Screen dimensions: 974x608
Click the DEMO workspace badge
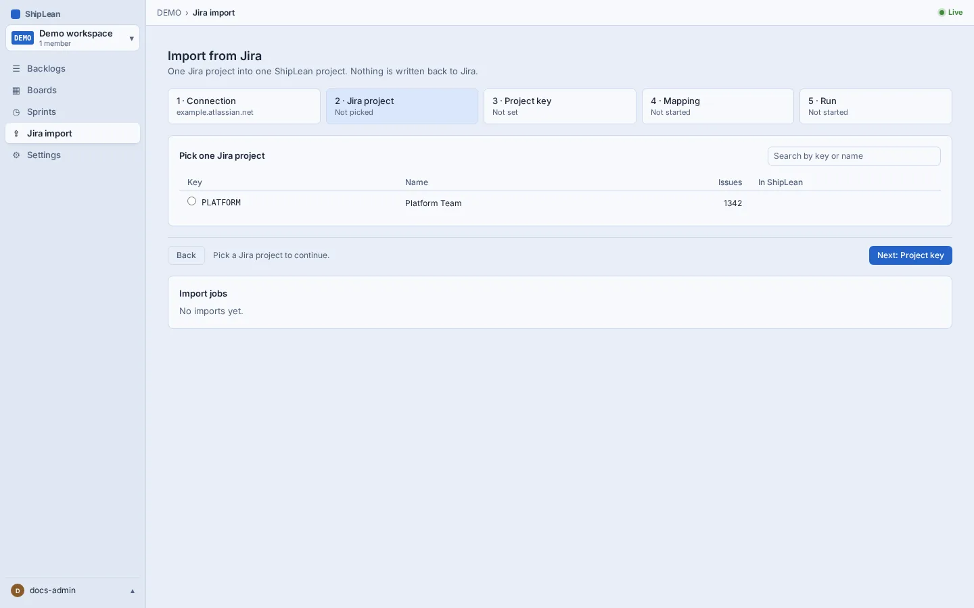click(x=23, y=38)
